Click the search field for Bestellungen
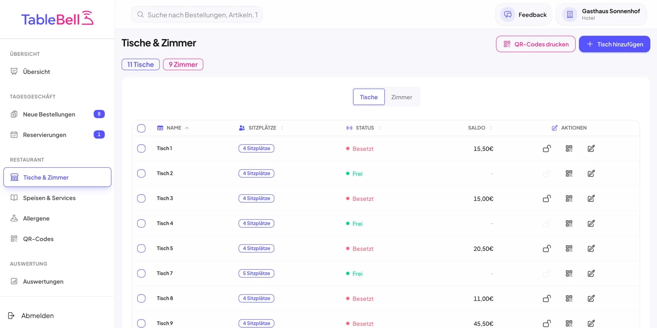 pos(197,15)
